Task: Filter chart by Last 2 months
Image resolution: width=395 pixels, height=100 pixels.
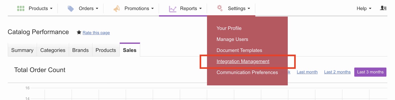Action: [337, 72]
